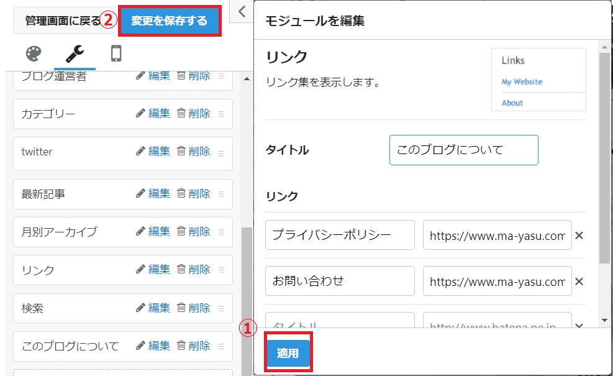Remove the お問い合わせ link with its × button
This screenshot has width=613, height=376.
point(579,281)
